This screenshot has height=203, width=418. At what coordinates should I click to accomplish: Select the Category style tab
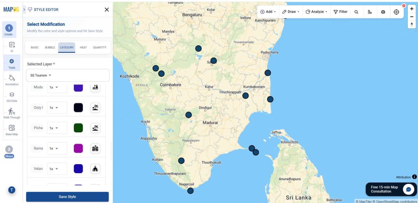pos(67,47)
